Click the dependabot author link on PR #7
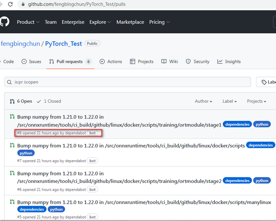This screenshot has width=276, height=221. coord(75,161)
